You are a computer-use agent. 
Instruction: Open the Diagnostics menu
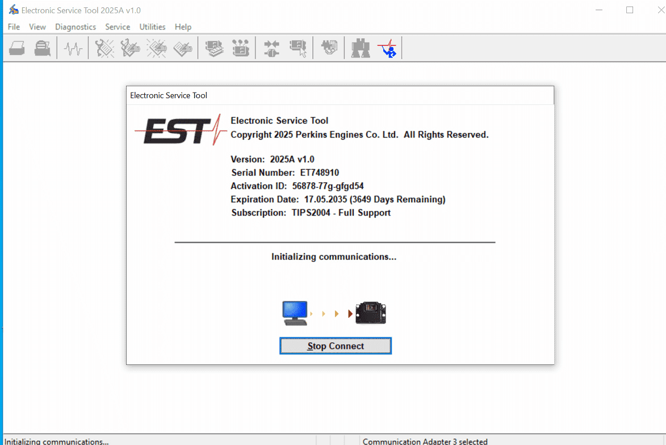coord(76,27)
